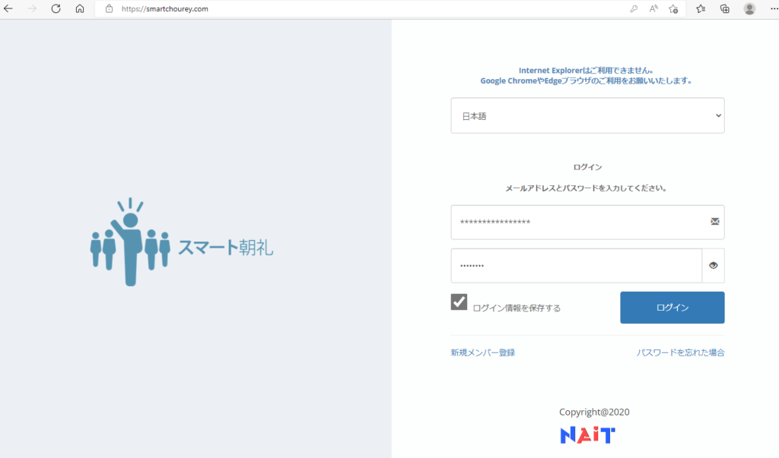Open saved passwords key icon
The width and height of the screenshot is (779, 458).
[x=634, y=9]
